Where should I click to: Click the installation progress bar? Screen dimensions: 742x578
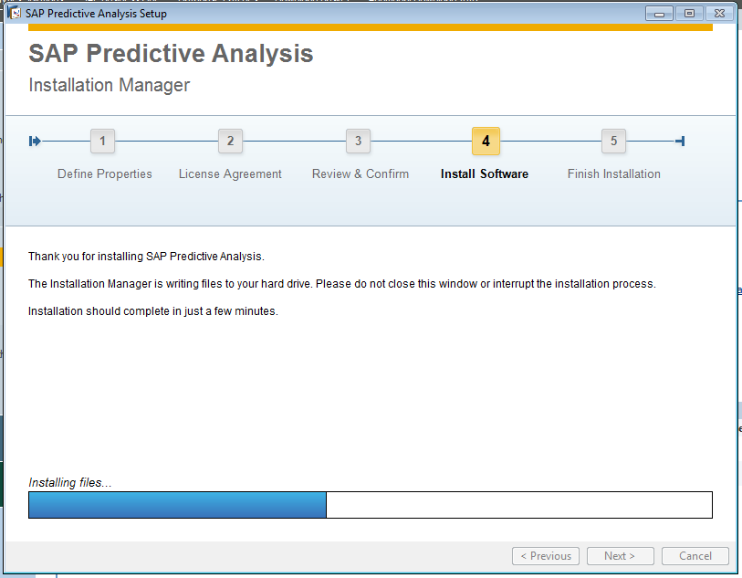371,505
